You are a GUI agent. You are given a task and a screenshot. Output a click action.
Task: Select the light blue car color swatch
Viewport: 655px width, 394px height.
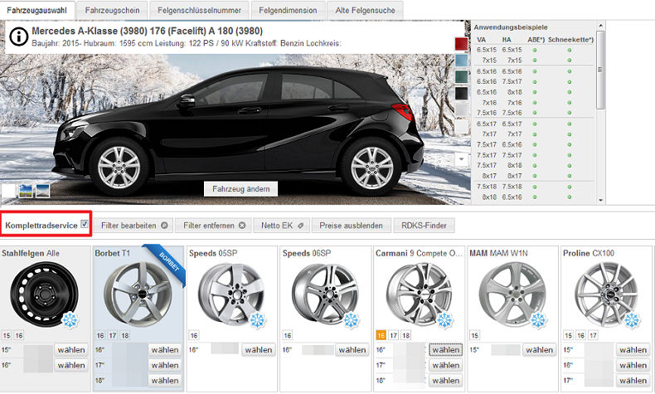[x=461, y=61]
